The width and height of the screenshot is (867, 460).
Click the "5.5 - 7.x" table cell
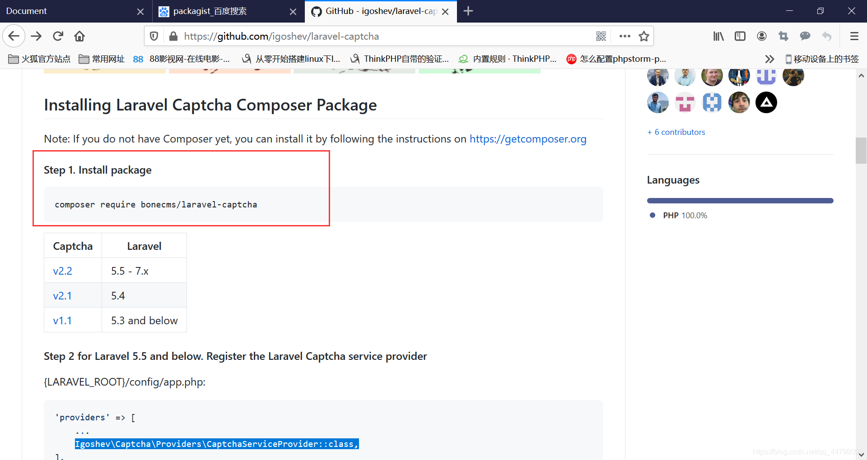coord(144,271)
